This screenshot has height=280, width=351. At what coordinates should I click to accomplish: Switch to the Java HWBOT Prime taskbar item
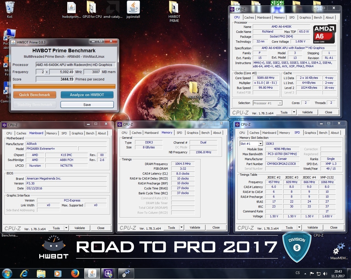click(92, 273)
